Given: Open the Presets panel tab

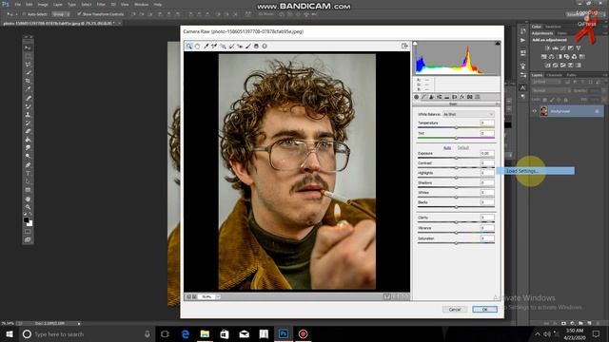Looking at the screenshot, I should click(478, 97).
